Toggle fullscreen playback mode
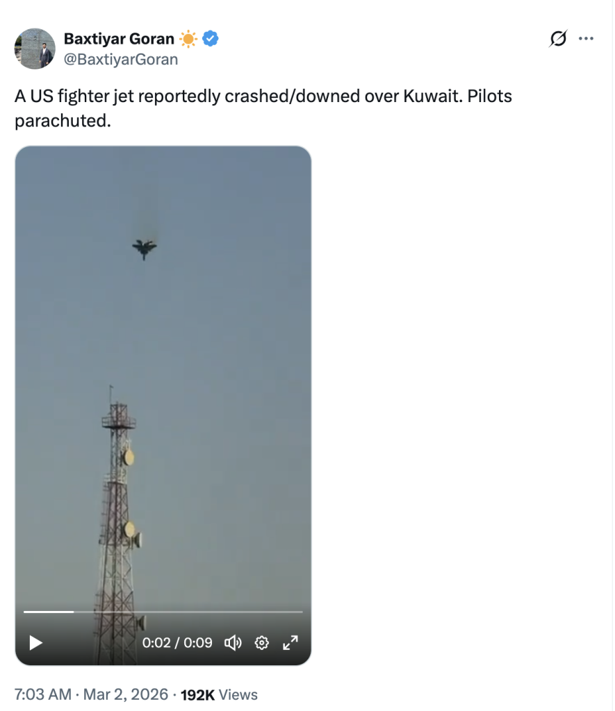The image size is (615, 711). point(290,643)
